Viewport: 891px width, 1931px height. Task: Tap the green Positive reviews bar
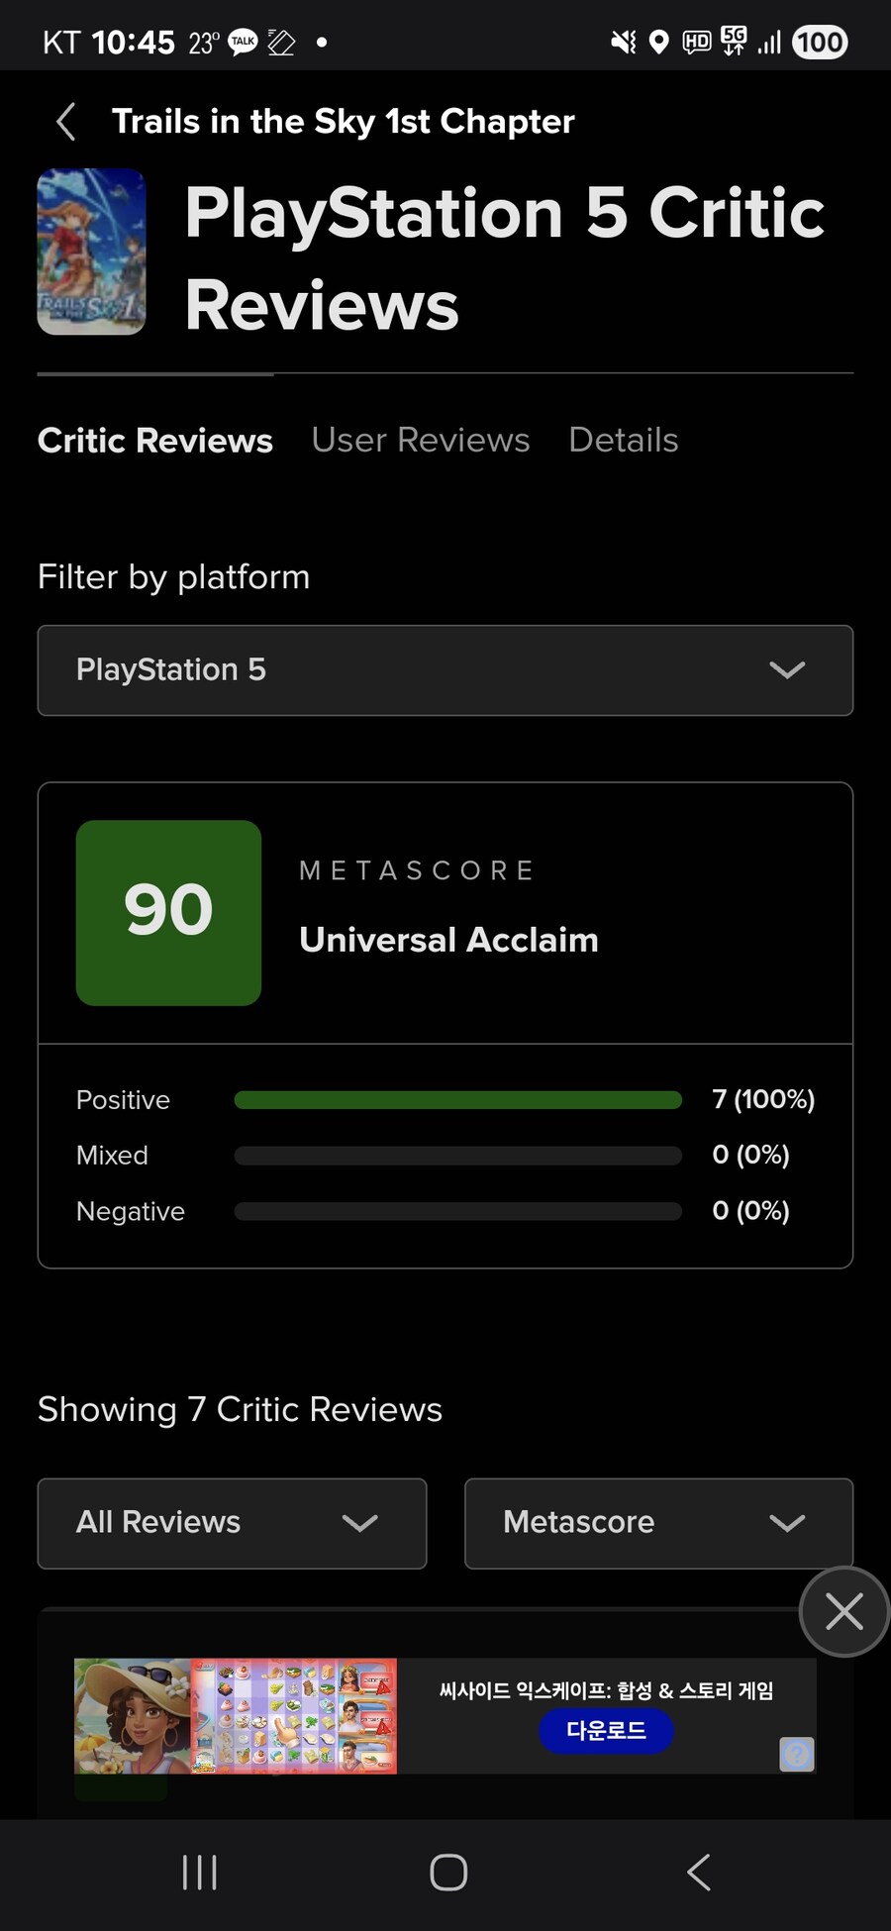pos(457,1100)
